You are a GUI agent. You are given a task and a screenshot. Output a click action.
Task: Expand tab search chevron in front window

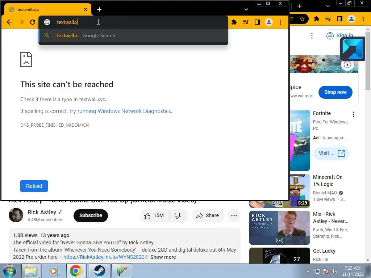coord(246,9)
